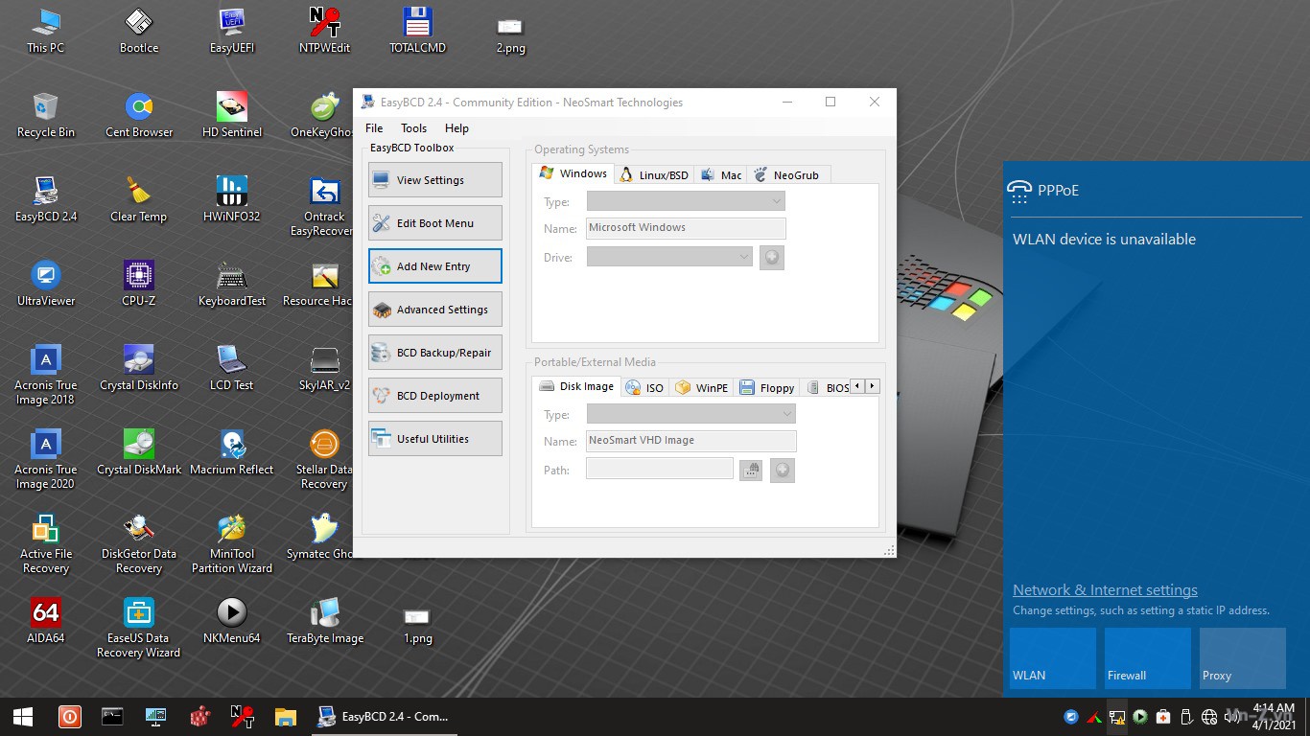Launch UltraViewer from desktop
The width and height of the screenshot is (1310, 736).
pos(45,284)
